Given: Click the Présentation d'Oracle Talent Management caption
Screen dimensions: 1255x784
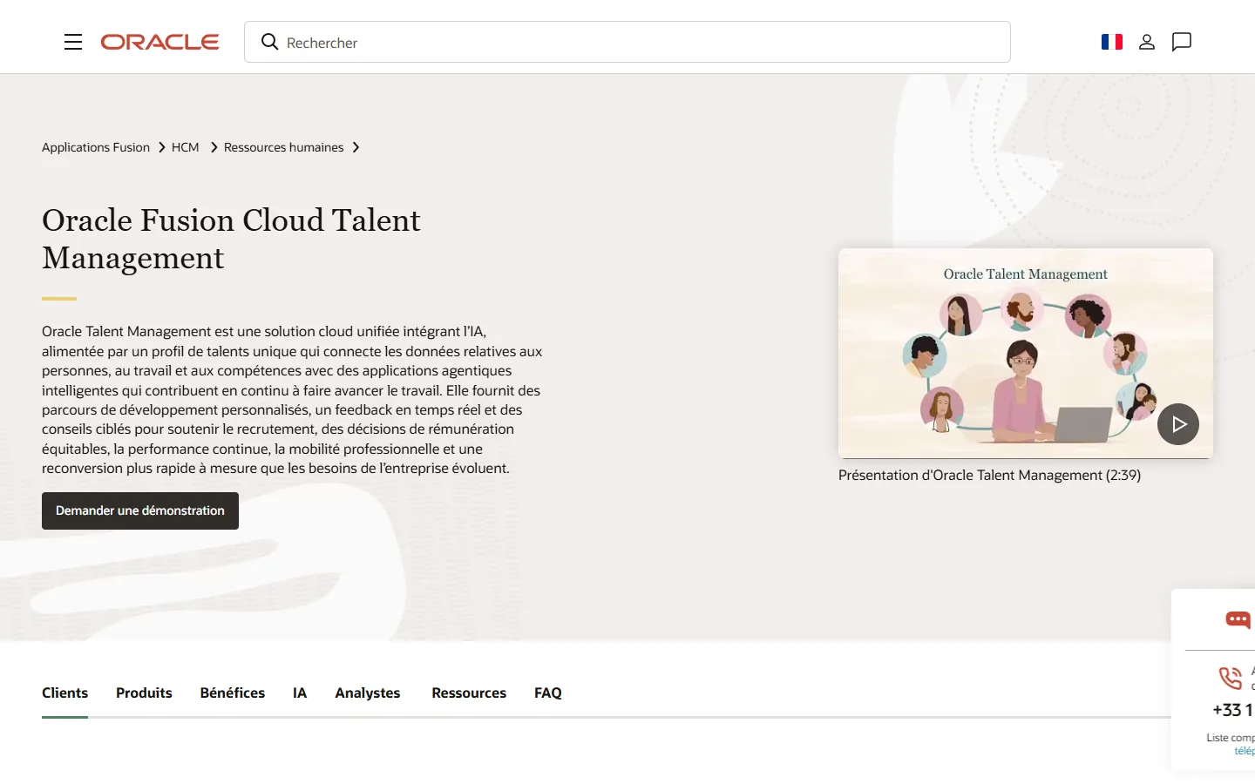Looking at the screenshot, I should 989,475.
